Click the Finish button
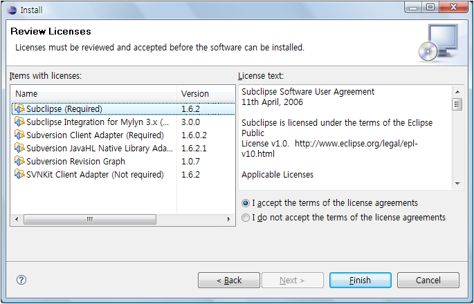Screen dimensions: 474x304 (x=360, y=280)
